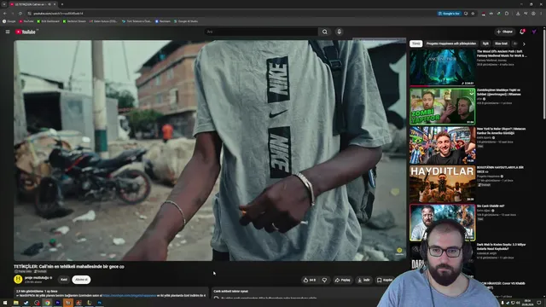
Task: Open the Windows Start button
Action: [x=5, y=303]
